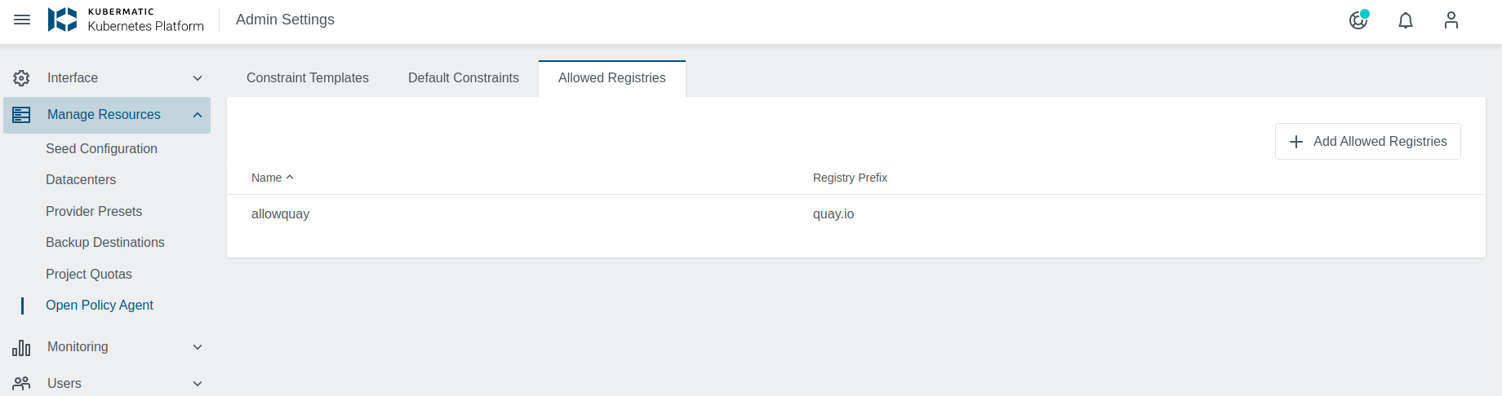Open the hamburger navigation menu

(x=22, y=20)
